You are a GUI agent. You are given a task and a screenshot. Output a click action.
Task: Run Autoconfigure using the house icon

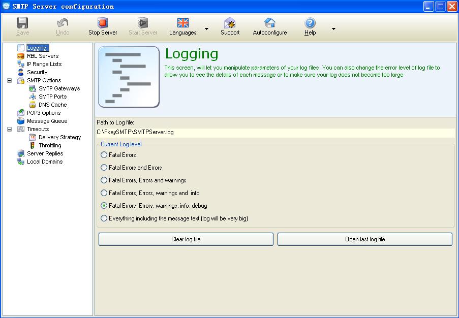(269, 23)
